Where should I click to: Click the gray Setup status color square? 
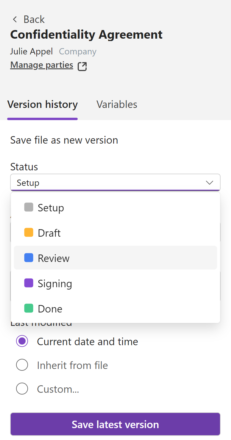(x=29, y=207)
